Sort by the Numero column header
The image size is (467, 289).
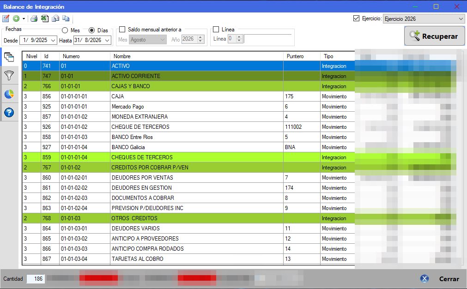click(x=85, y=56)
